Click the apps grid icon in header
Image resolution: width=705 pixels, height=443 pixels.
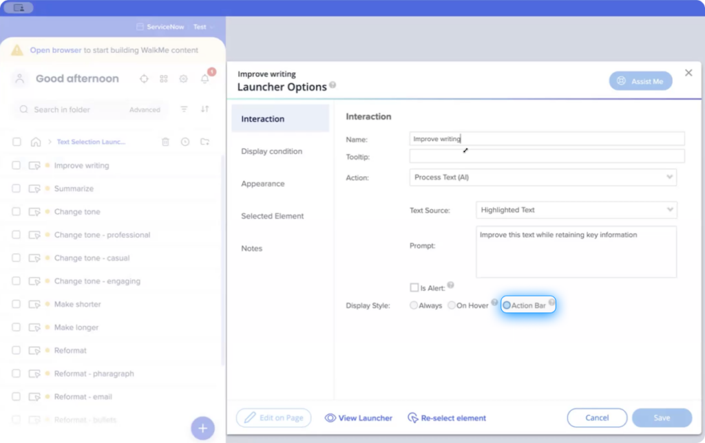[x=164, y=79]
